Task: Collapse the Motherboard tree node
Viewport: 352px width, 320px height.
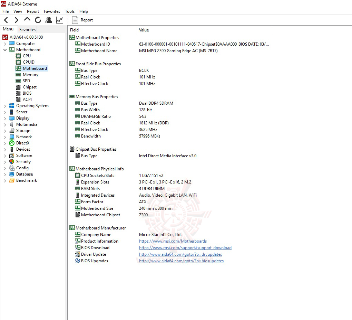Action: click(x=5, y=50)
